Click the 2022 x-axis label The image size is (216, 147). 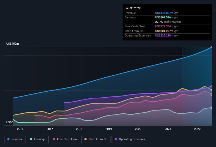pyautogui.click(x=197, y=129)
